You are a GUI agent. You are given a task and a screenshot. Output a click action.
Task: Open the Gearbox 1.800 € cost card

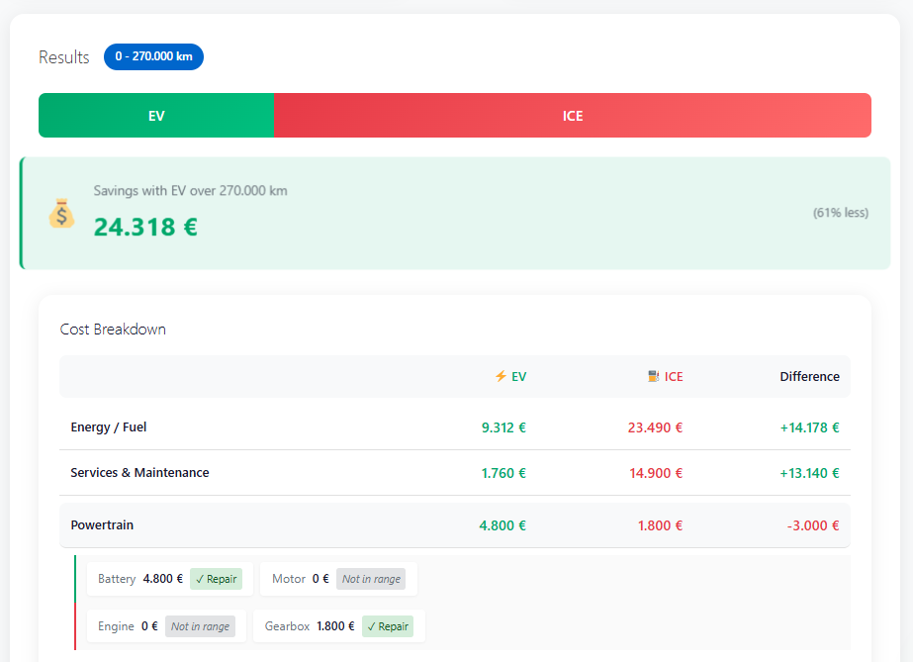pos(339,626)
